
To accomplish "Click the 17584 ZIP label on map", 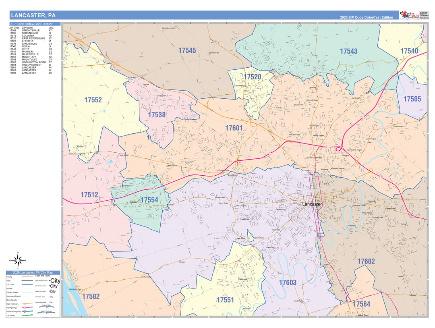I will click(361, 304).
